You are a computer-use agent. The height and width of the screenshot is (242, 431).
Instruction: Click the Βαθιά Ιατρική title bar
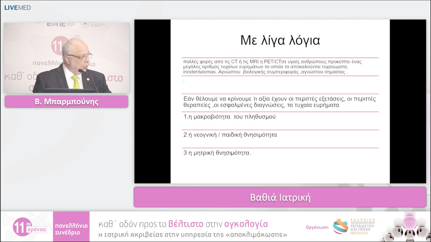tap(280, 197)
